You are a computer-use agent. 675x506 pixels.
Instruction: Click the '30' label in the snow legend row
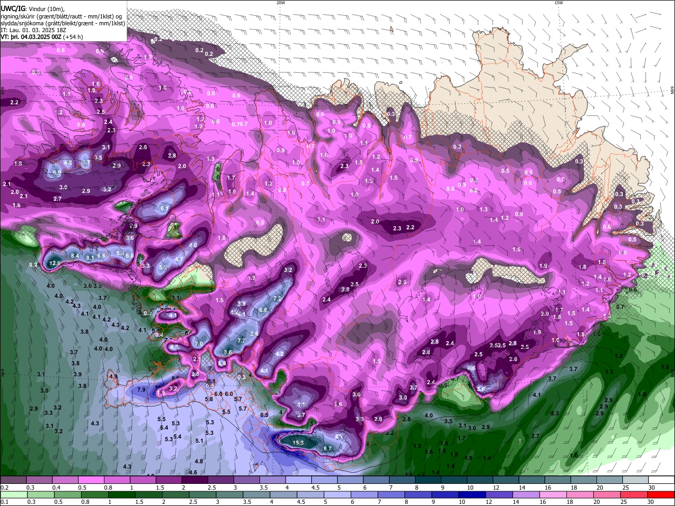click(651, 488)
